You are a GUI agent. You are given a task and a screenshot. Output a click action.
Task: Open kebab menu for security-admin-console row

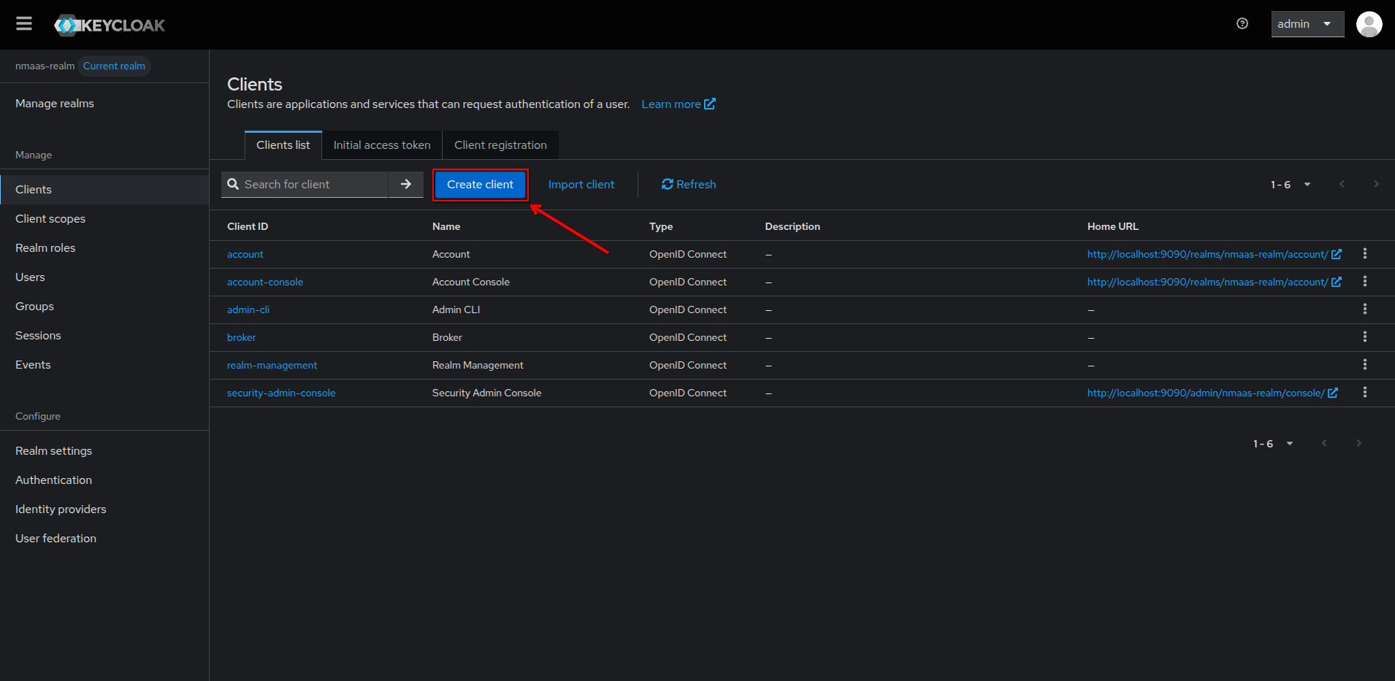point(1364,393)
